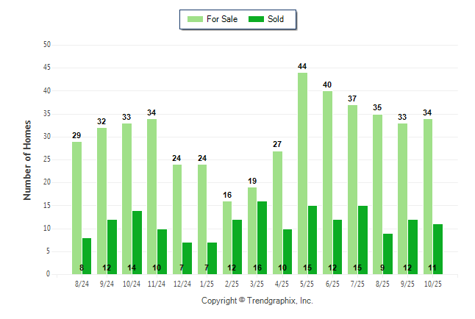Select the 1/25 Sold bar showing 7
Viewport: 475px width, 319px height.
[x=213, y=258]
